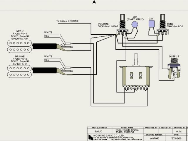Click the OUTPUT label
The width and height of the screenshot is (188, 141).
(x=174, y=56)
